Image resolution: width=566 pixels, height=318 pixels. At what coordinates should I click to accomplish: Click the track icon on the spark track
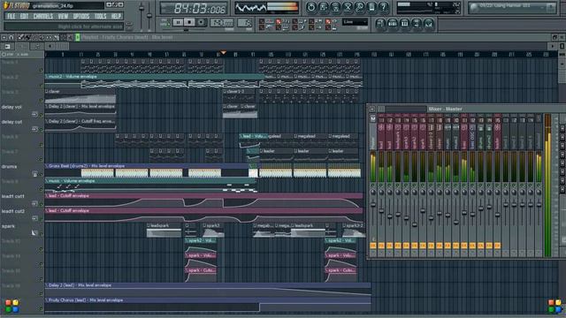(x=34, y=233)
